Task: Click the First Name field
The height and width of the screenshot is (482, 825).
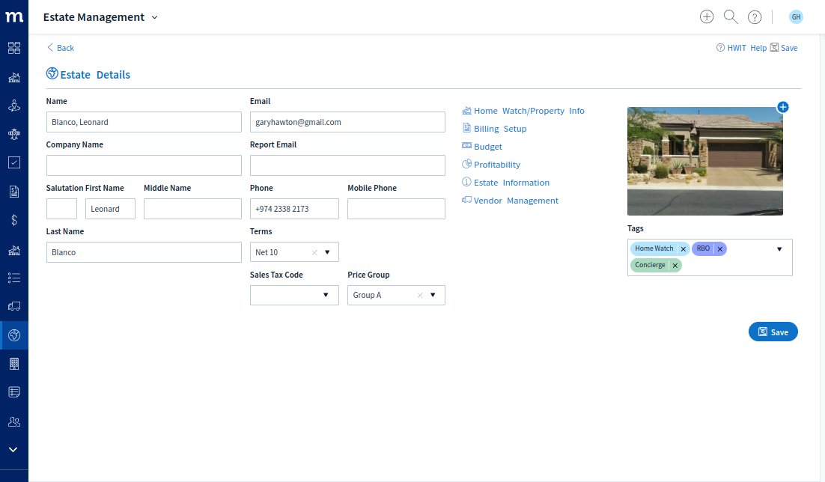Action: point(110,209)
